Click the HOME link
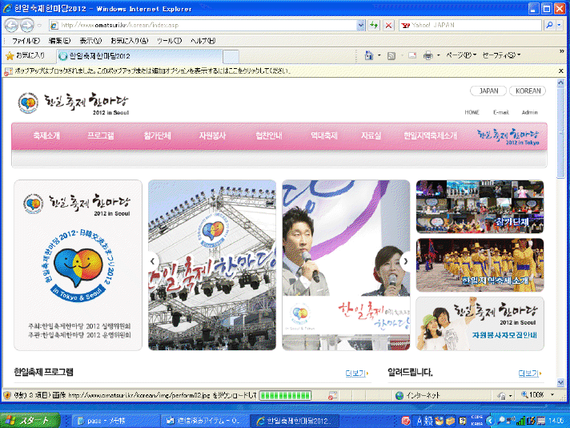The width and height of the screenshot is (570, 428). click(472, 112)
